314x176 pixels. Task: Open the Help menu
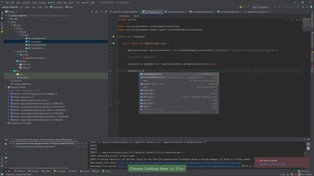[93, 2]
